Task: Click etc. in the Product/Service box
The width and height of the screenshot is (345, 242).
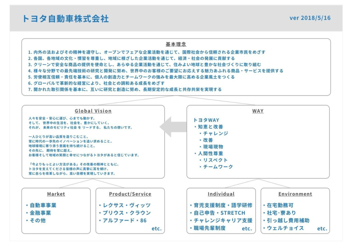Action: point(157,228)
